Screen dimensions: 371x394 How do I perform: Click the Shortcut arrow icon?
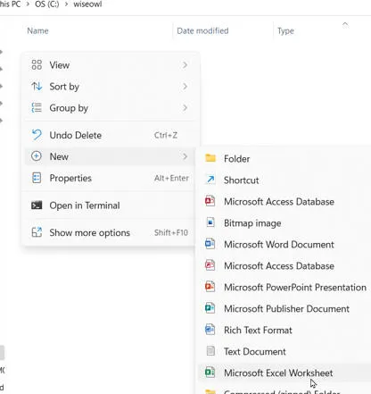tap(210, 180)
